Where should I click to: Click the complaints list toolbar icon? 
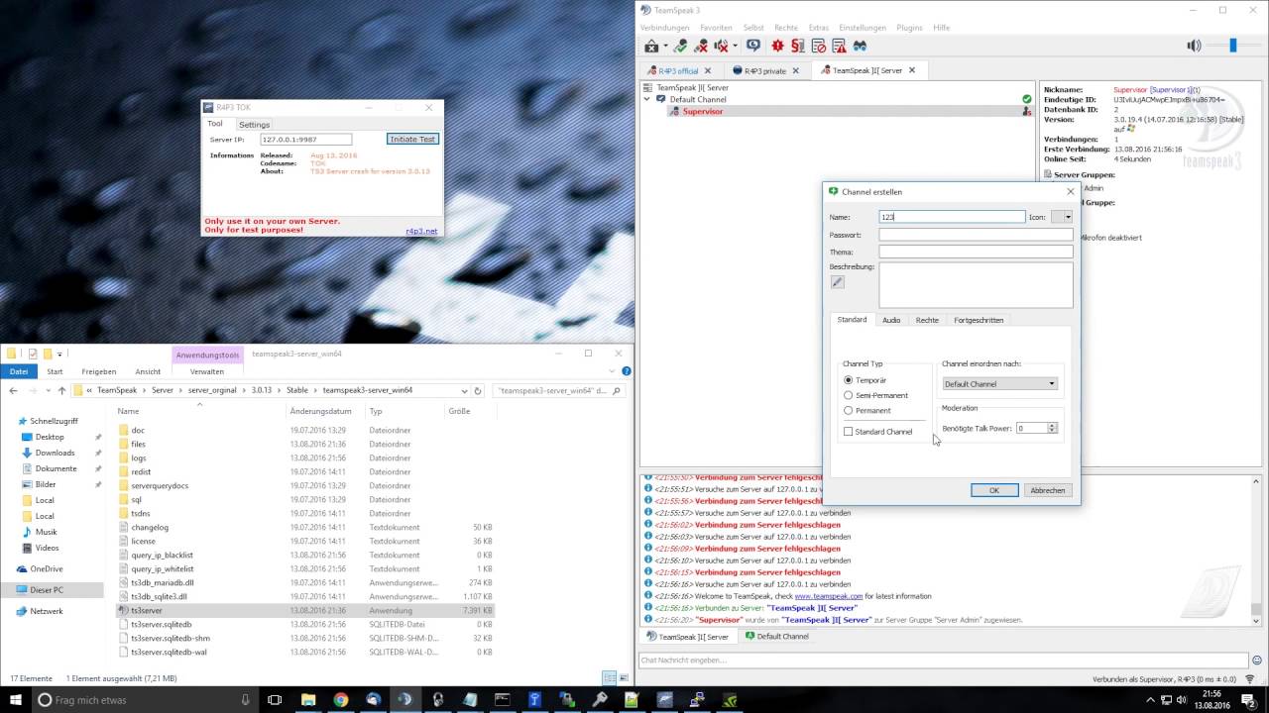(x=839, y=46)
